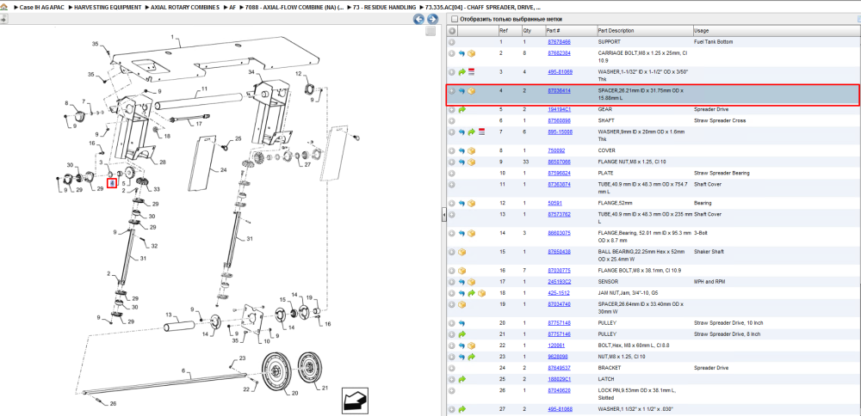861x416 pixels.
Task: Open Case IH AG APAC breadcrumb
Action: click(x=41, y=8)
